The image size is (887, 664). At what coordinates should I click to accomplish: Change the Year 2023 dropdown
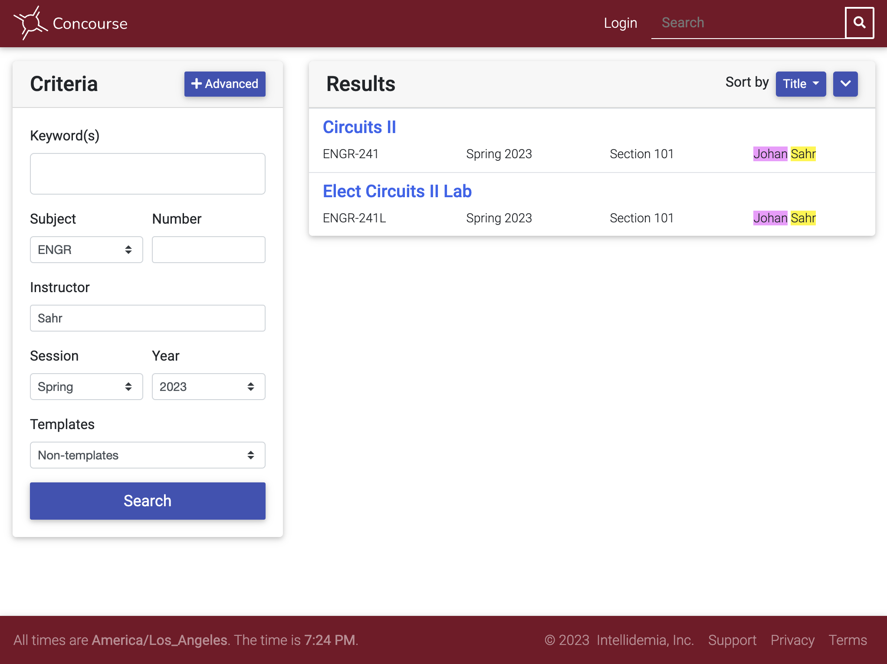pos(209,387)
